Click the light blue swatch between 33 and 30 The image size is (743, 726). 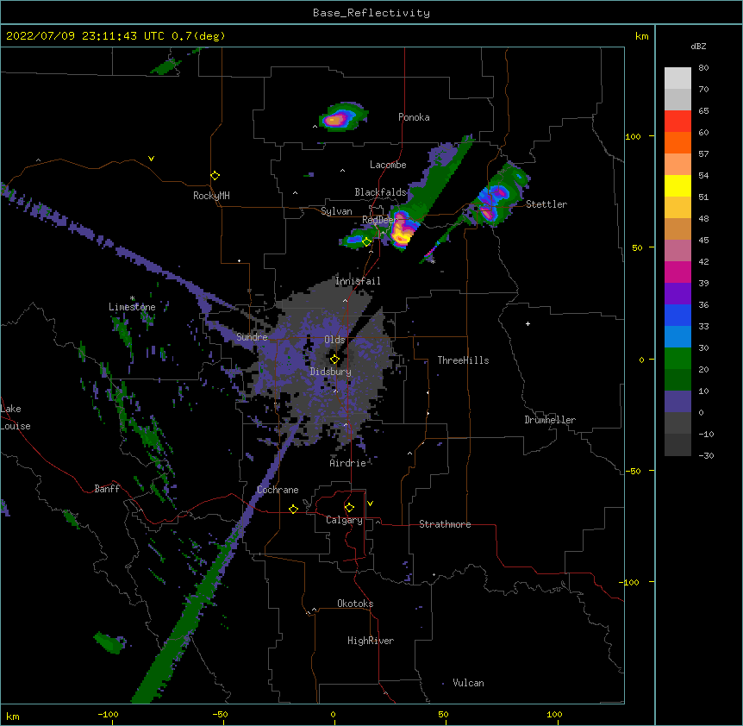(677, 337)
